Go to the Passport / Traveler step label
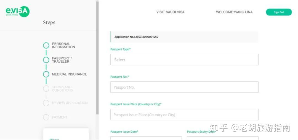 (62, 60)
